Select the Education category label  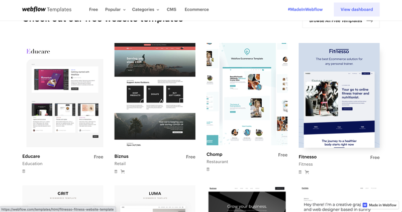click(x=32, y=164)
